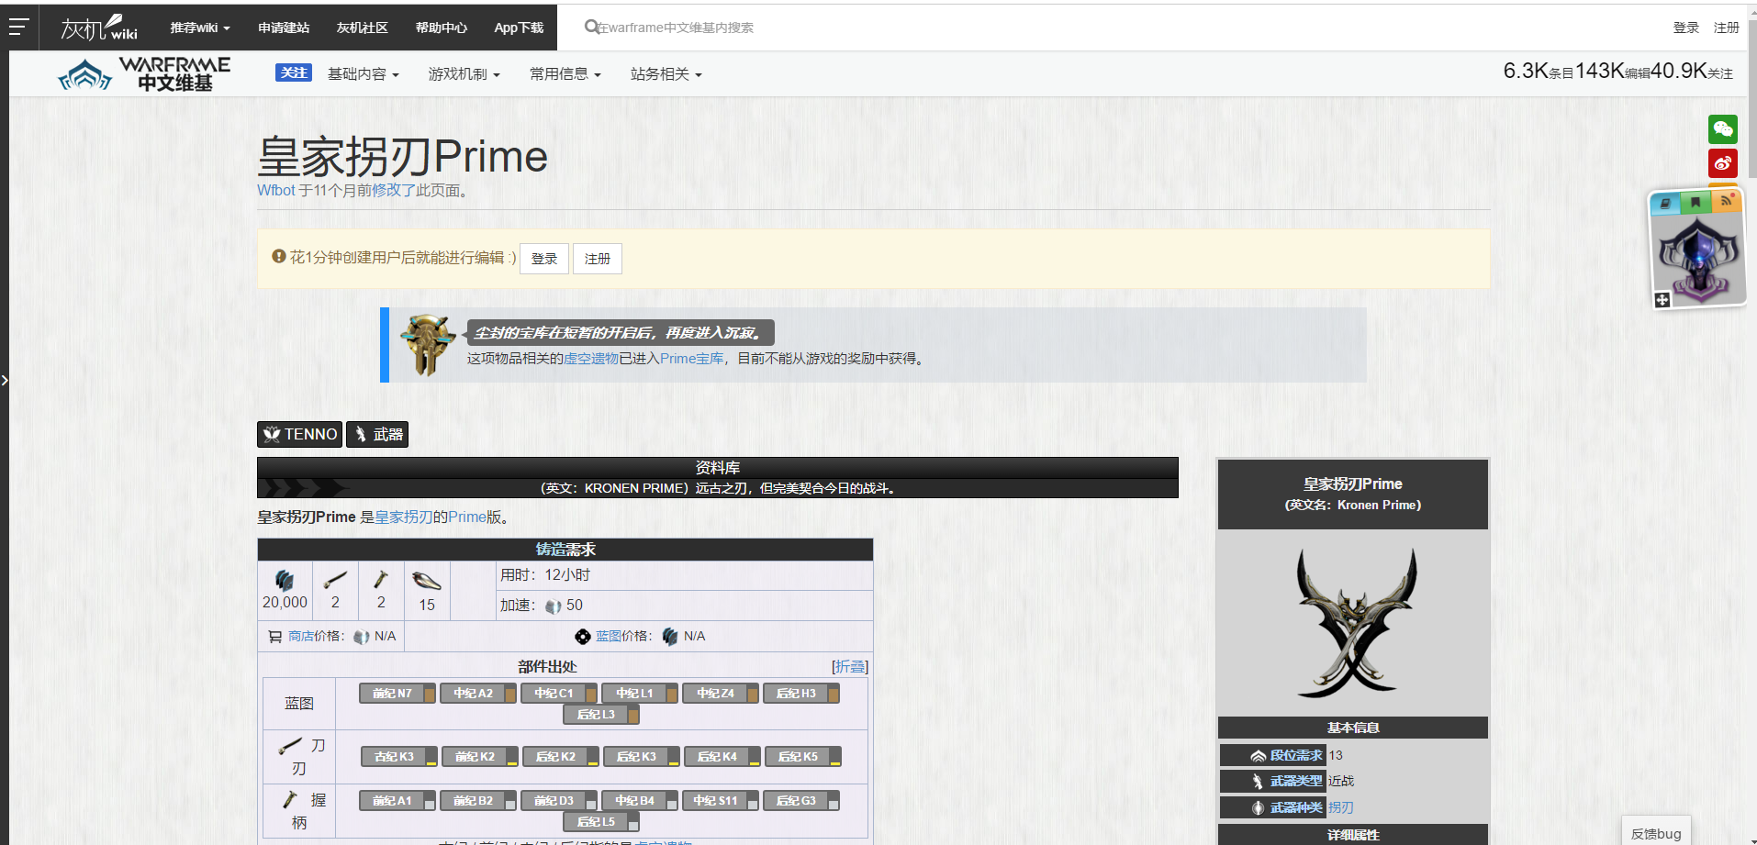The height and width of the screenshot is (845, 1757).
Task: Click the TENNO category tag
Action: pyautogui.click(x=300, y=434)
